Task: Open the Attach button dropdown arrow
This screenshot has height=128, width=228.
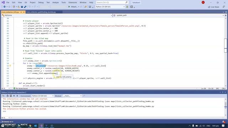Action: 79,7
